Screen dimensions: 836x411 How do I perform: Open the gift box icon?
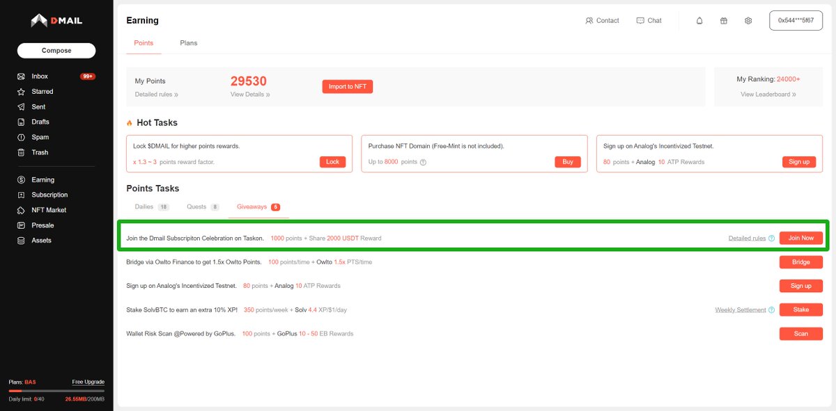(x=724, y=21)
